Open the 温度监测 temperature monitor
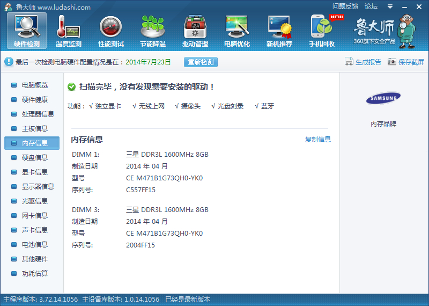The width and height of the screenshot is (429, 306). tap(69, 31)
